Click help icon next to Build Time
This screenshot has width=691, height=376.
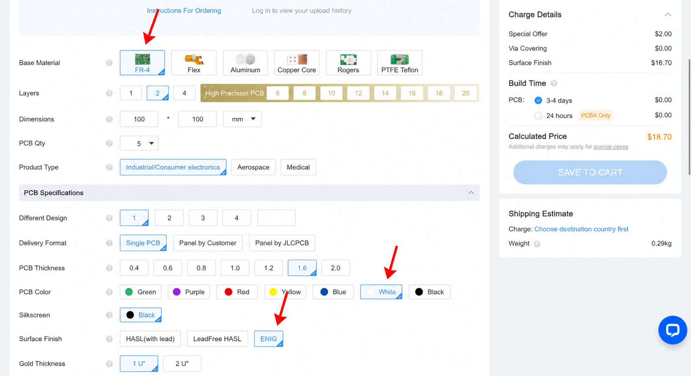coord(554,83)
